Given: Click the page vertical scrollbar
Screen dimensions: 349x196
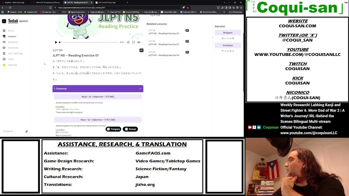Looking at the screenshot, I should point(243,62).
